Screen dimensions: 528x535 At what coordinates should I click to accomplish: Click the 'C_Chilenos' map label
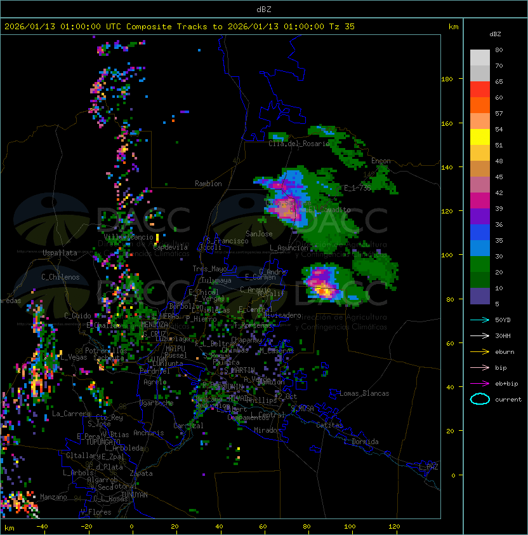[x=60, y=277]
